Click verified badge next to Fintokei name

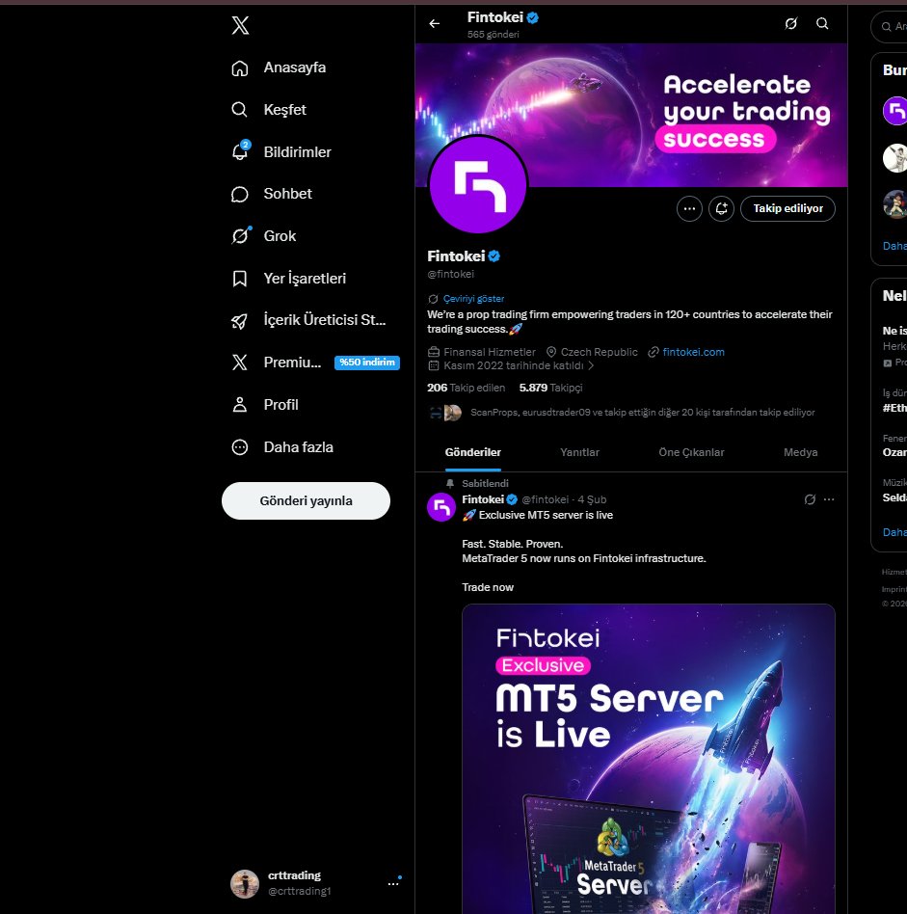[494, 255]
